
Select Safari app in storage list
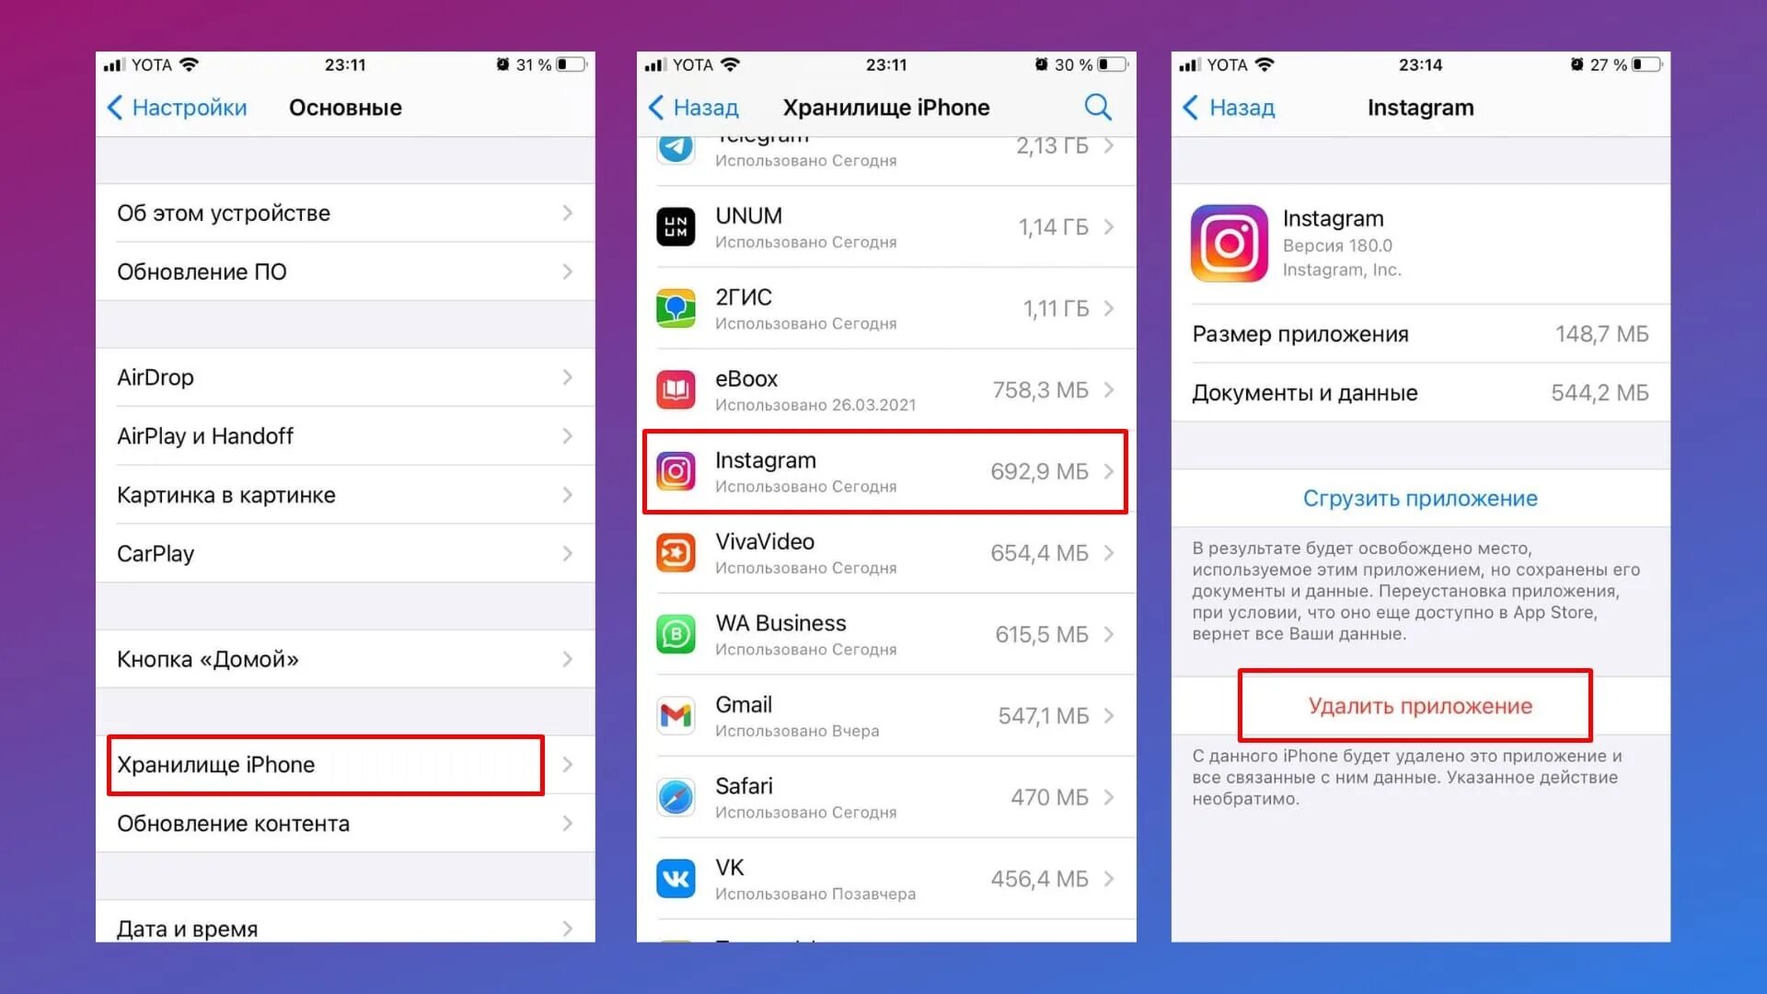pyautogui.click(x=883, y=796)
